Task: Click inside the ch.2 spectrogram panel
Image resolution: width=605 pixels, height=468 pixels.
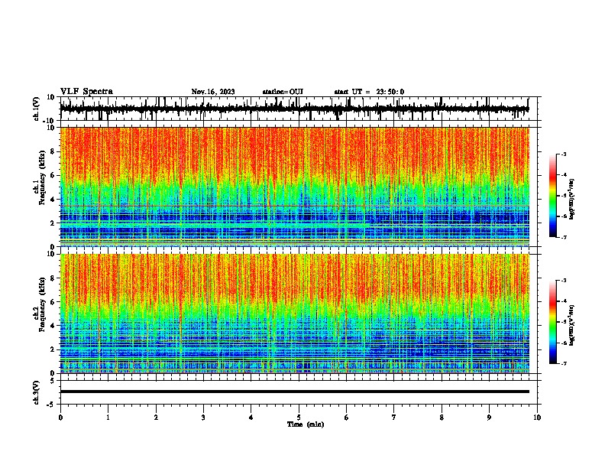Action: click(298, 314)
